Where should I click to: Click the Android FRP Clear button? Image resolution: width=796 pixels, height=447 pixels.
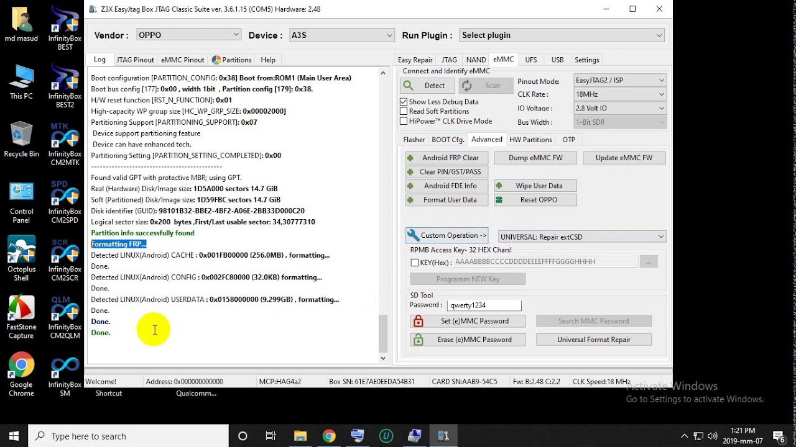coord(447,158)
